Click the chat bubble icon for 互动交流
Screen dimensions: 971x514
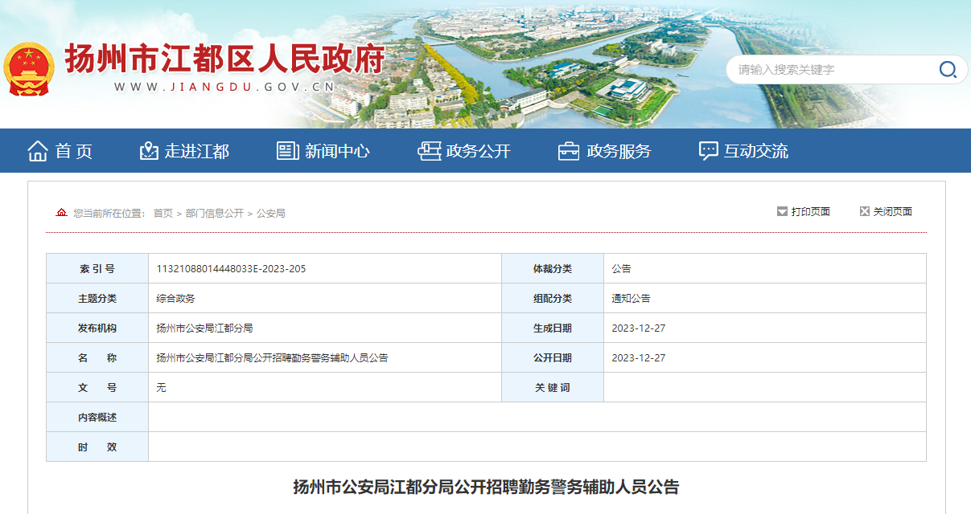tap(708, 151)
